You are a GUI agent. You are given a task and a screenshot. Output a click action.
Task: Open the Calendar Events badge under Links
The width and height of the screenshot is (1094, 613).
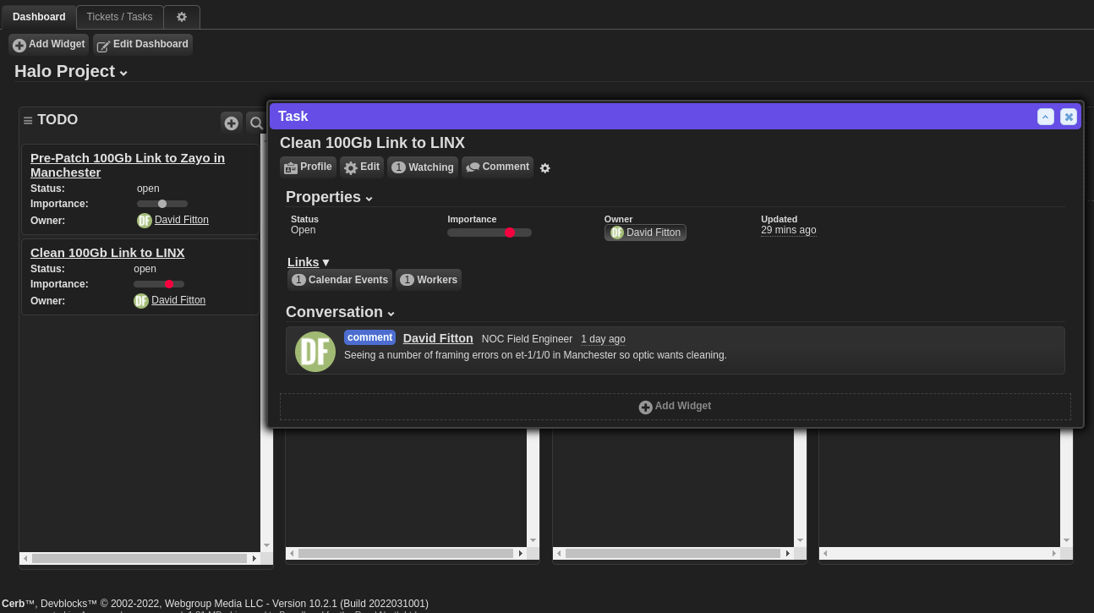point(339,279)
